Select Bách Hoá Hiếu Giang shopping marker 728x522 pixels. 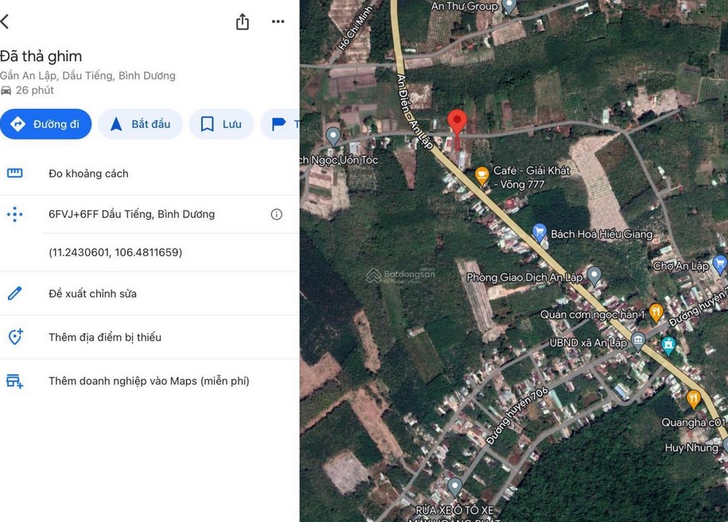(539, 232)
